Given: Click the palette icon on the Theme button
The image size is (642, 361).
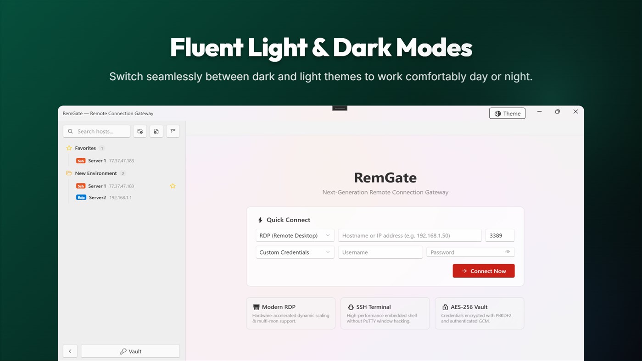Looking at the screenshot, I should [x=497, y=114].
